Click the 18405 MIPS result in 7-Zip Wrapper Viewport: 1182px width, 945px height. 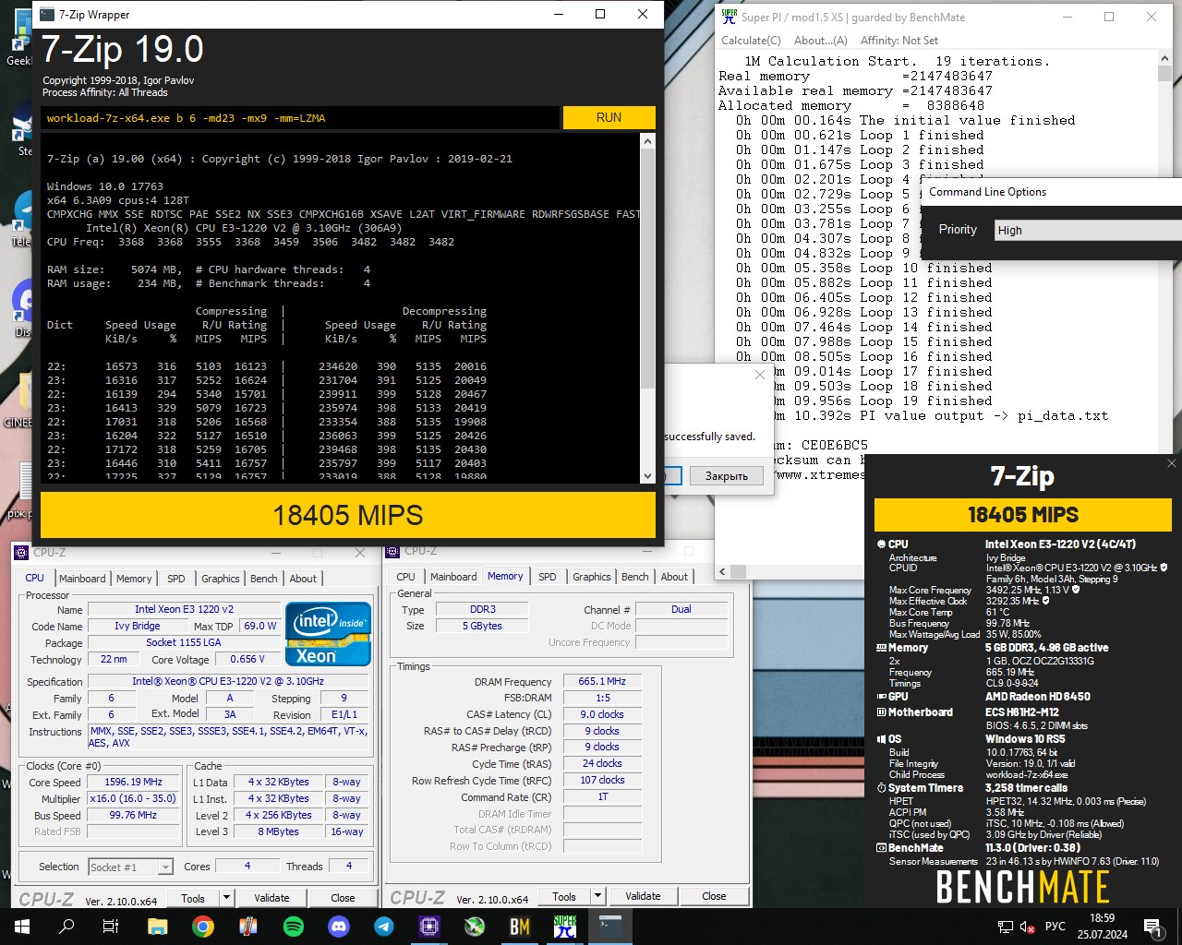pyautogui.click(x=348, y=515)
